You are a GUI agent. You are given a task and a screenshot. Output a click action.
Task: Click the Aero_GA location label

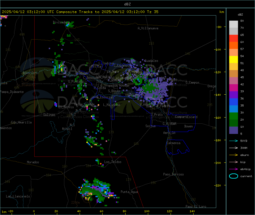[169, 133]
